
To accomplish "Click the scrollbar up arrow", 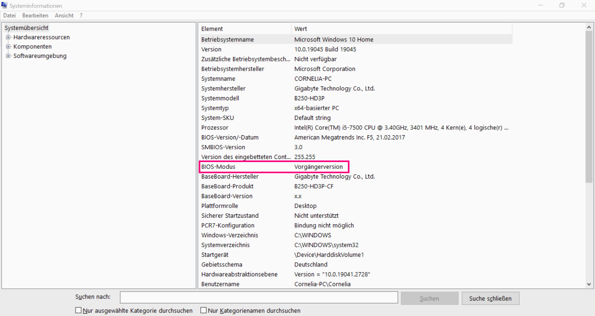I will pos(589,27).
